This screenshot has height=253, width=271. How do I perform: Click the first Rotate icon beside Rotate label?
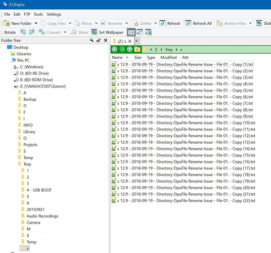point(23,32)
